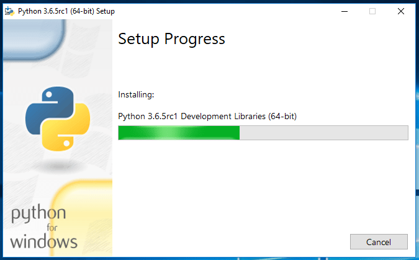The image size is (419, 260).
Task: Click the greyed-out maximize button
Action: coord(372,11)
